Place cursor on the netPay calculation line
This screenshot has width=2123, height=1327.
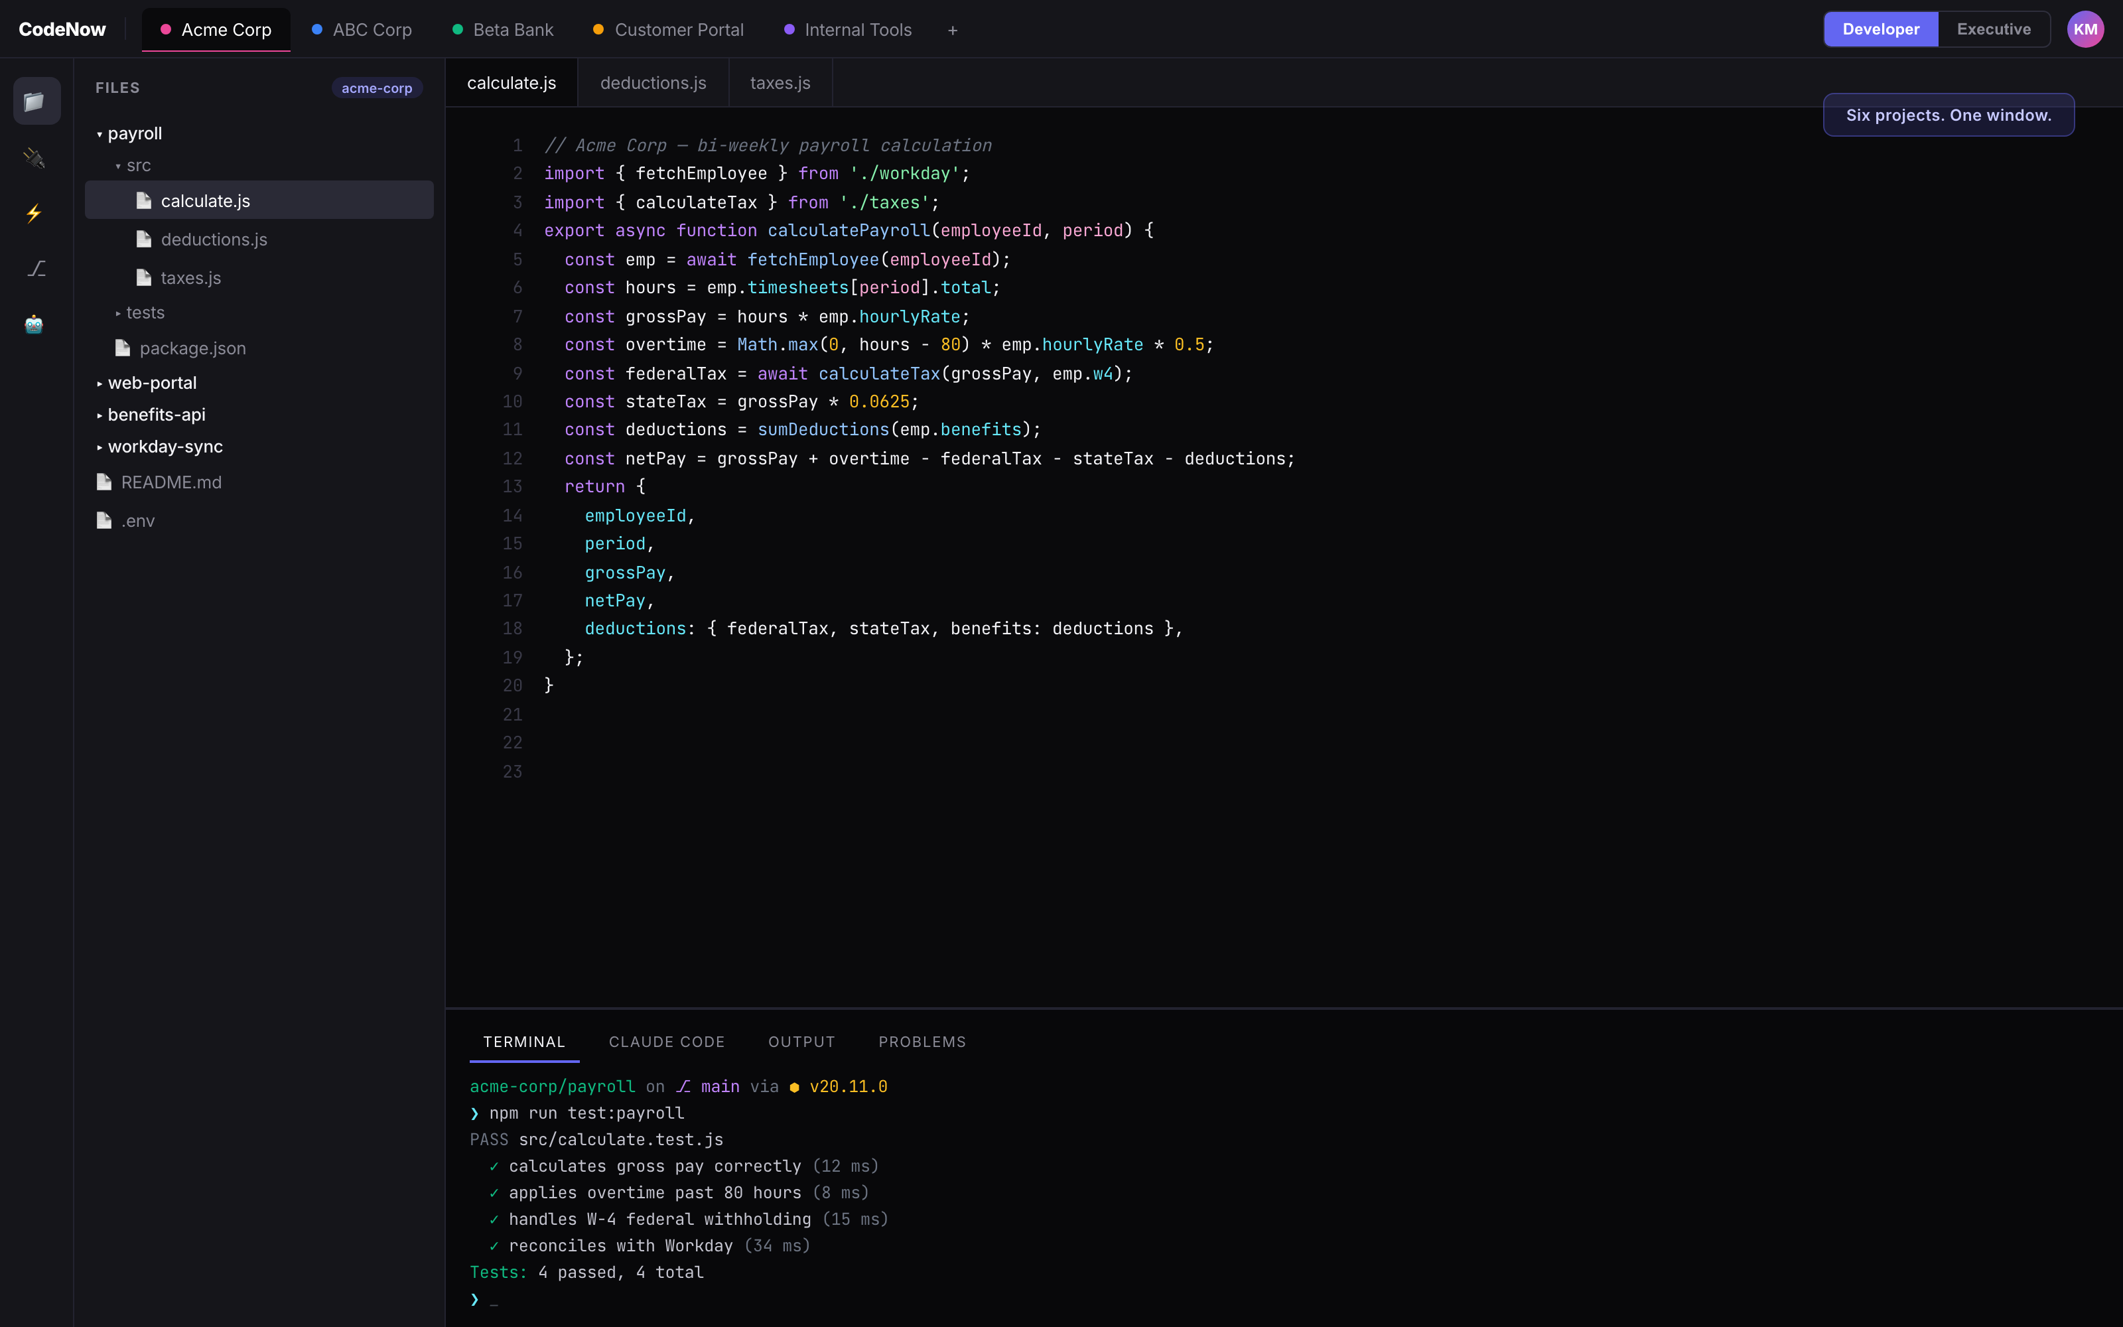pos(929,459)
